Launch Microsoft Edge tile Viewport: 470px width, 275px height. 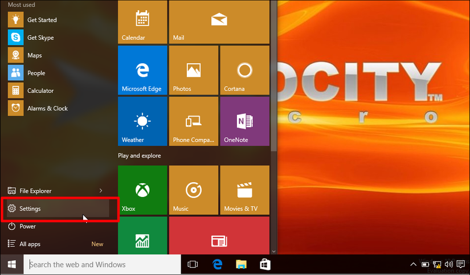(x=142, y=70)
